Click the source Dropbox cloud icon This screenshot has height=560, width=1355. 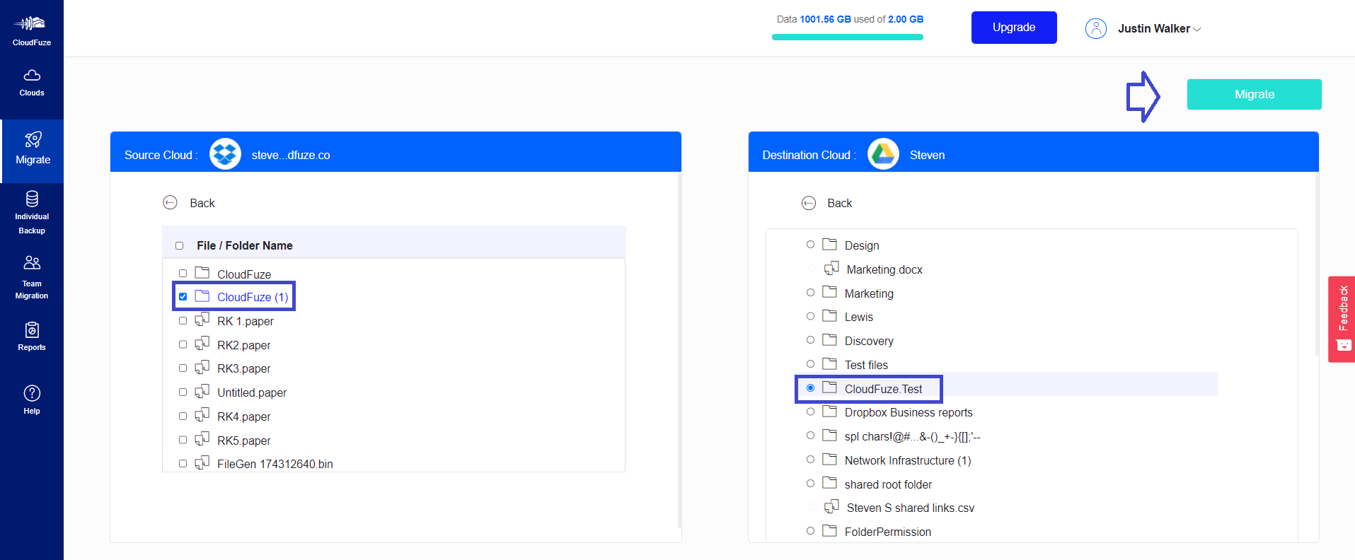click(x=225, y=153)
